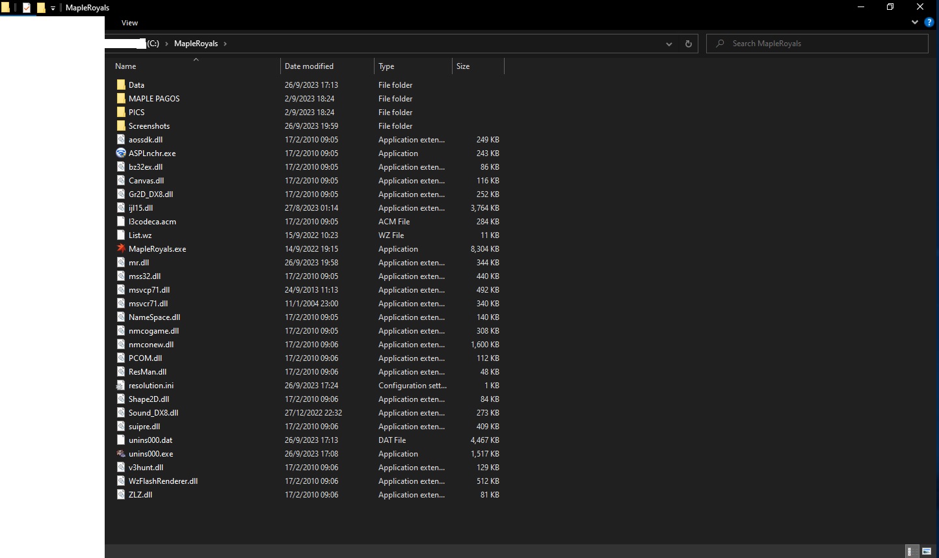Expand the chevron after MapleRoyals in breadcrumb
This screenshot has height=558, width=939.
pos(225,44)
